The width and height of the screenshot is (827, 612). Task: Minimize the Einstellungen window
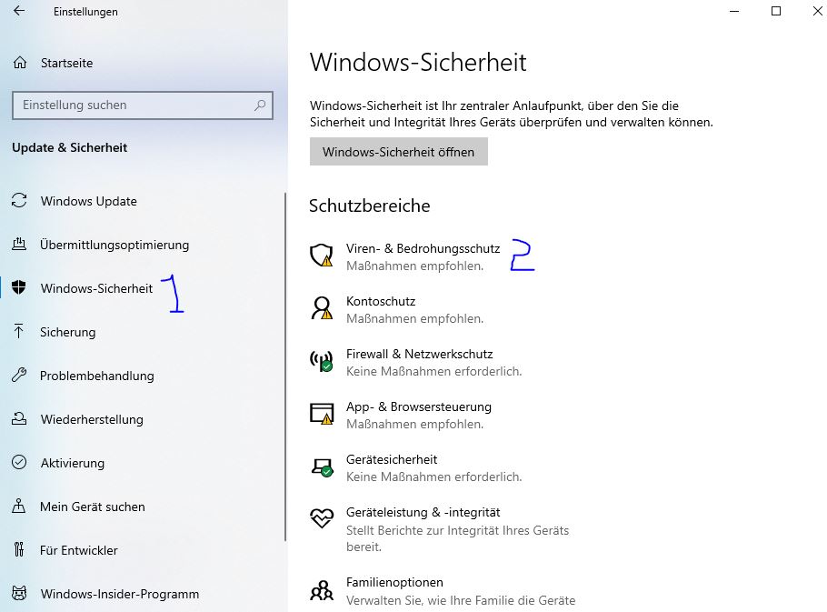[734, 11]
